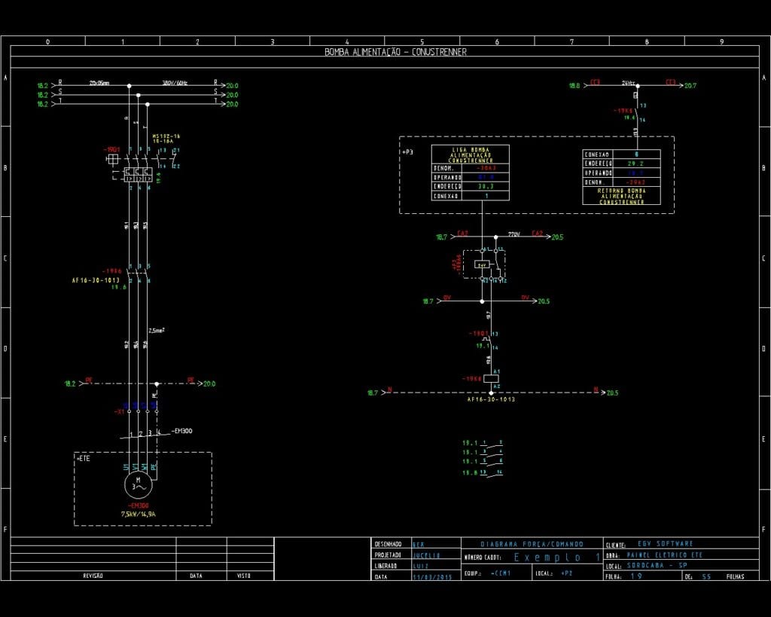This screenshot has width=771, height=617.
Task: Click the SOROCABA - SP local field
Action: (x=658, y=566)
